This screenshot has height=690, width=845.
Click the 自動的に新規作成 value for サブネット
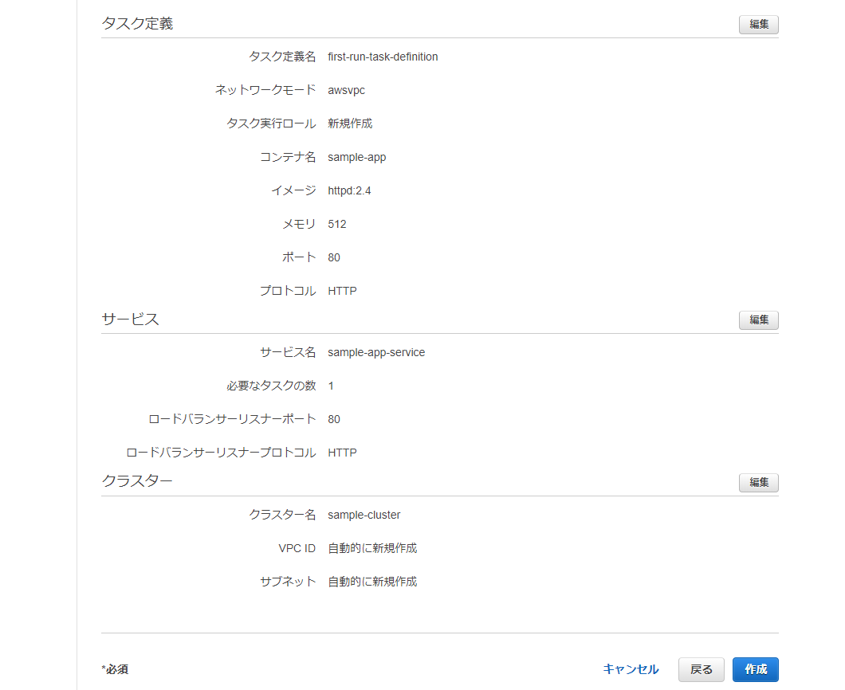372,582
